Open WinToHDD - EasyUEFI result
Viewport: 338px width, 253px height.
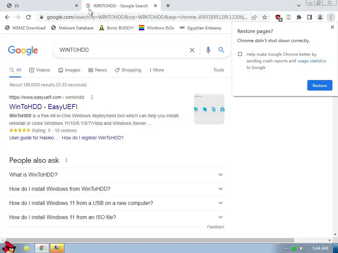point(43,107)
